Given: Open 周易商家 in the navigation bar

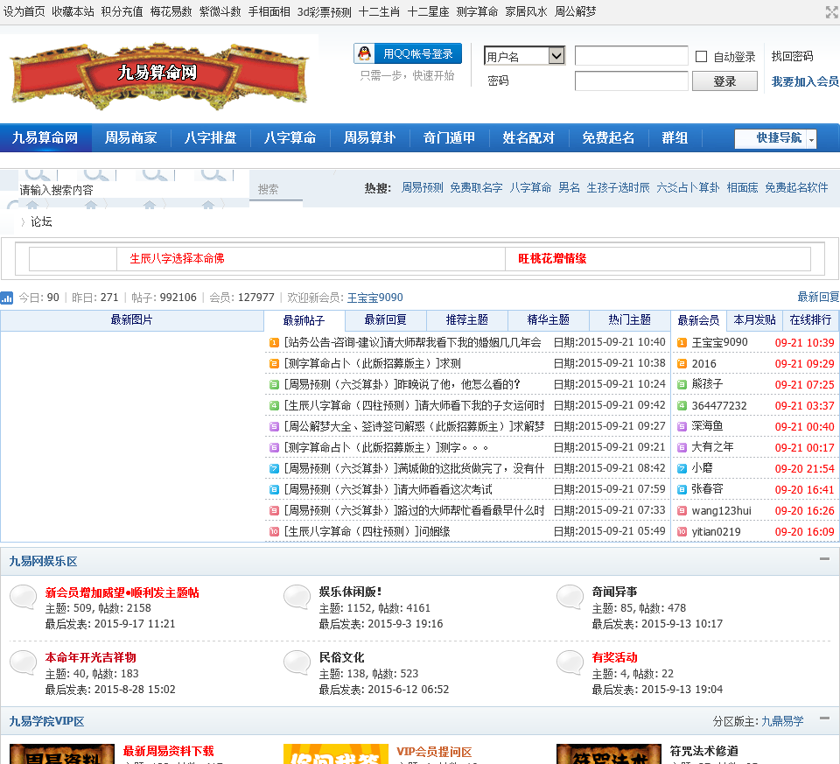Looking at the screenshot, I should coord(130,137).
